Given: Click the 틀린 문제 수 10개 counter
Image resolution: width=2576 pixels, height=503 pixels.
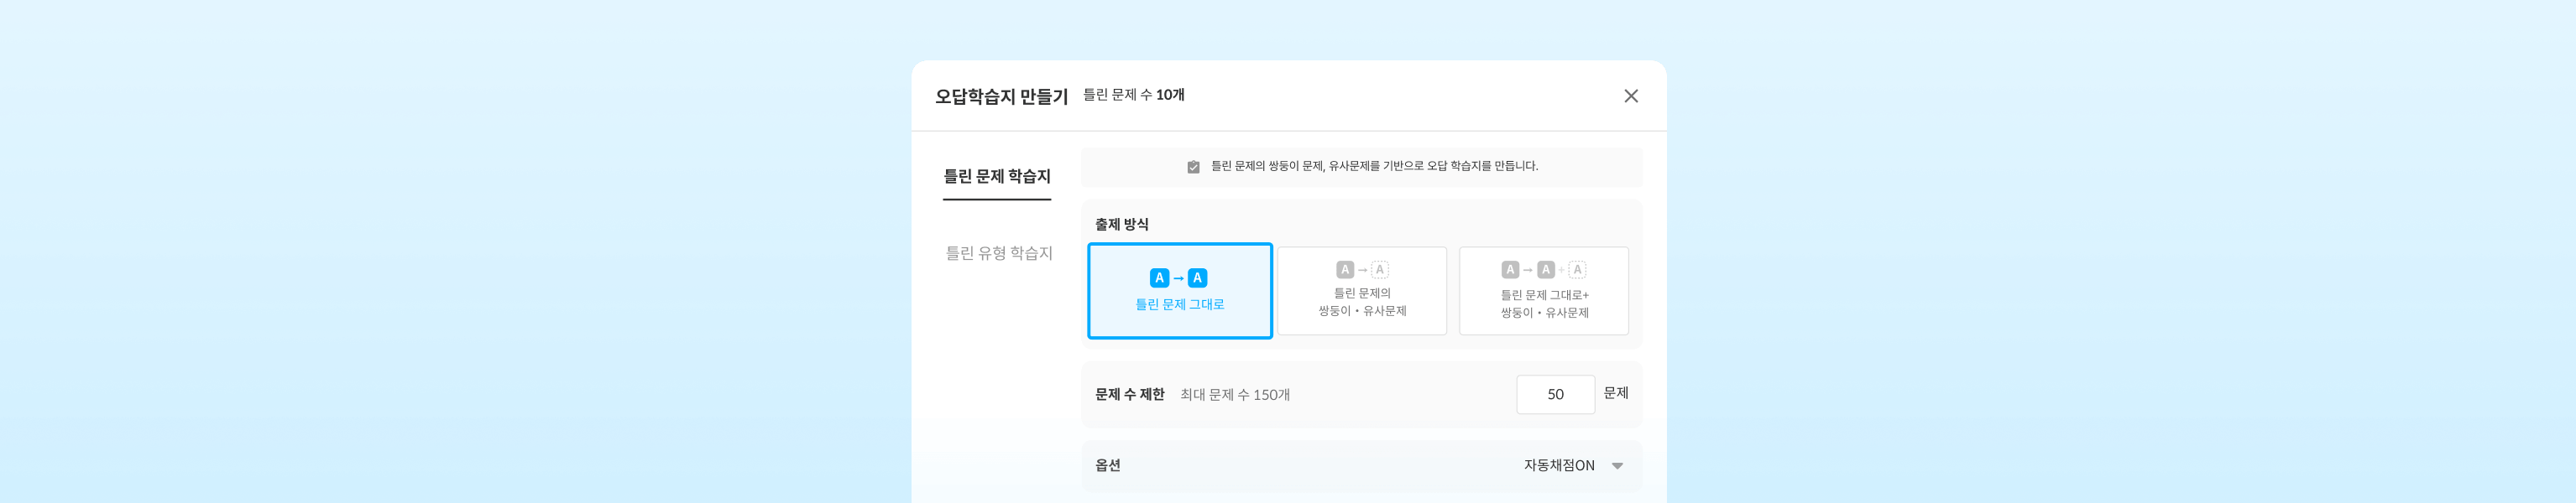Looking at the screenshot, I should coord(1133,95).
